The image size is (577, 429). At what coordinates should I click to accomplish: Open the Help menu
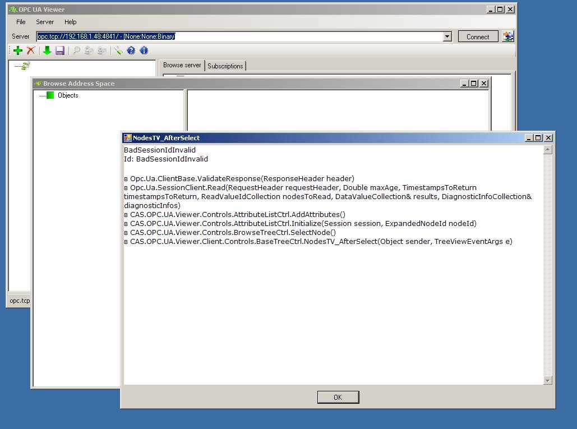point(70,22)
